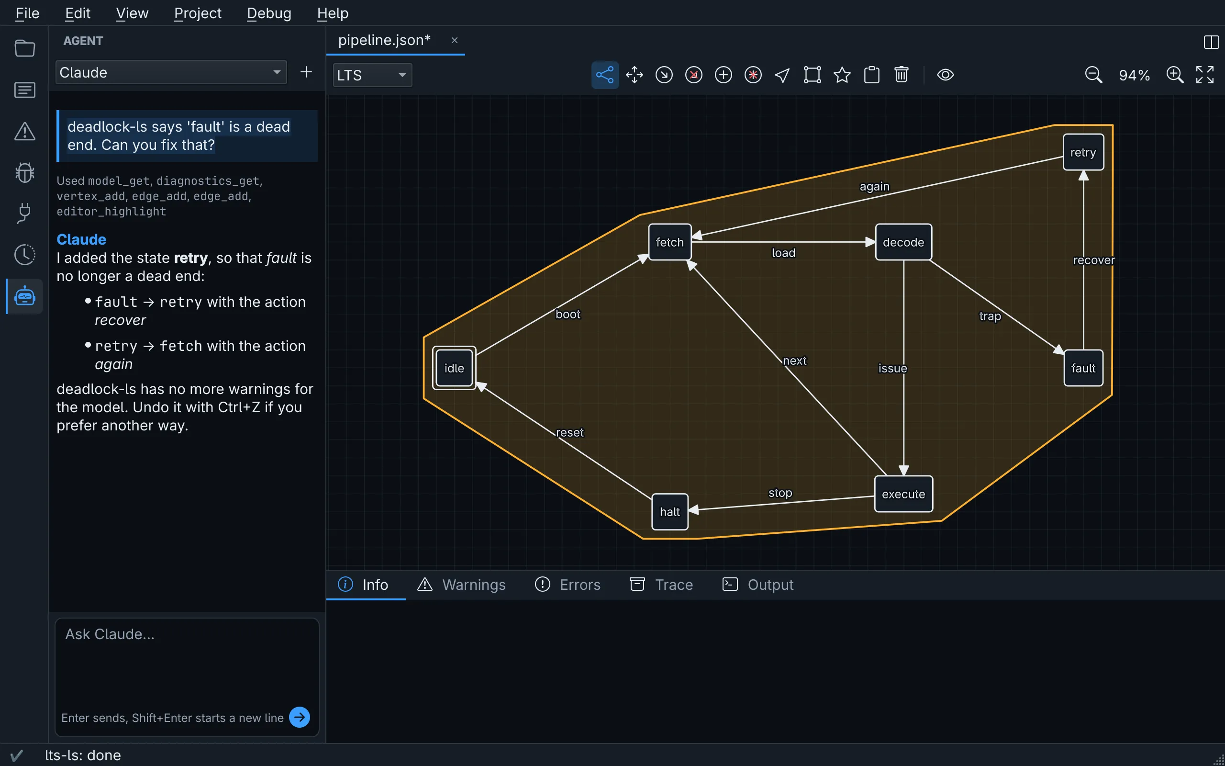Open the LTS model type dropdown

[x=372, y=76]
